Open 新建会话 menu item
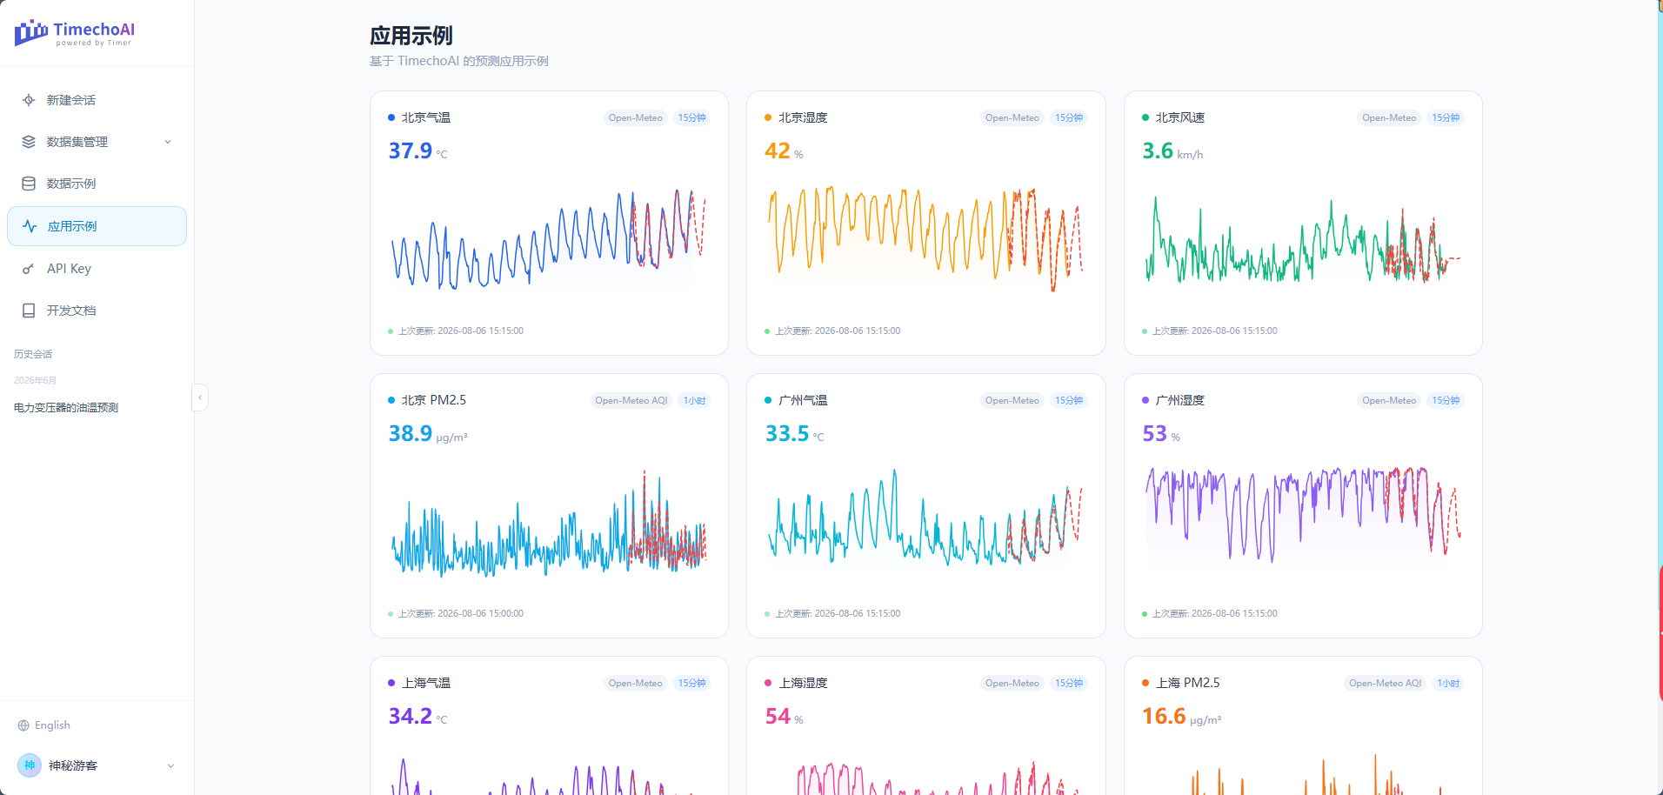The image size is (1663, 795). [97, 100]
